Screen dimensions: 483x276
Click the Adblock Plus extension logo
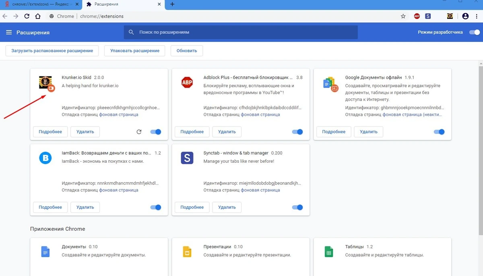coord(187,82)
